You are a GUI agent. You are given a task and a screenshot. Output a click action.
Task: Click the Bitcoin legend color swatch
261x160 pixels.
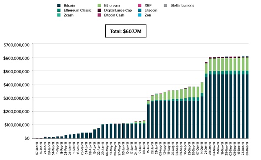click(59, 6)
